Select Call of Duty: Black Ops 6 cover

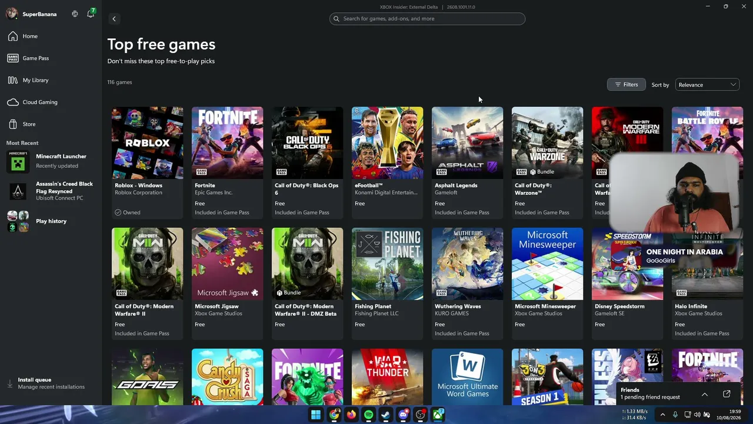click(307, 143)
